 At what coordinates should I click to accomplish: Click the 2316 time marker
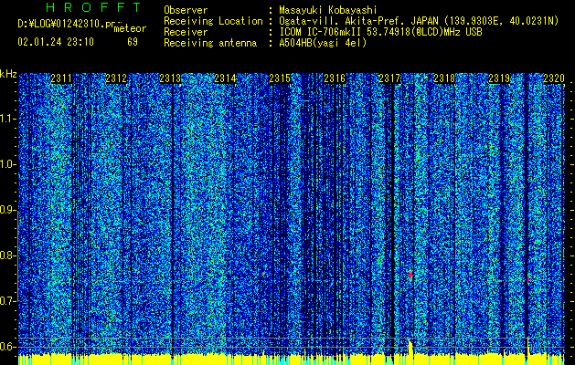(335, 78)
